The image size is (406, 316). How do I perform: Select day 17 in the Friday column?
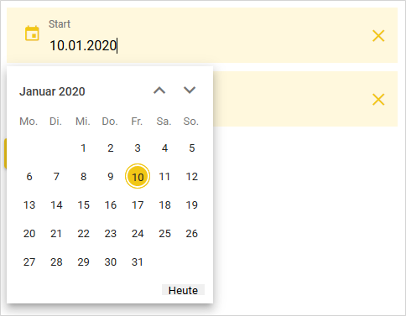(138, 205)
